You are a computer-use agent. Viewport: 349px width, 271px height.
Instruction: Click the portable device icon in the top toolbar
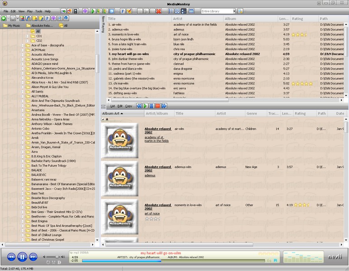click(76, 11)
